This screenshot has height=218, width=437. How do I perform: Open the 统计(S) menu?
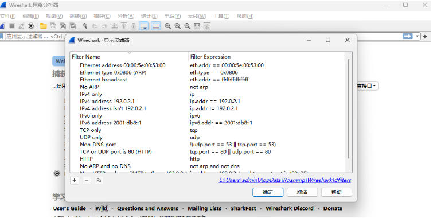tap(149, 16)
